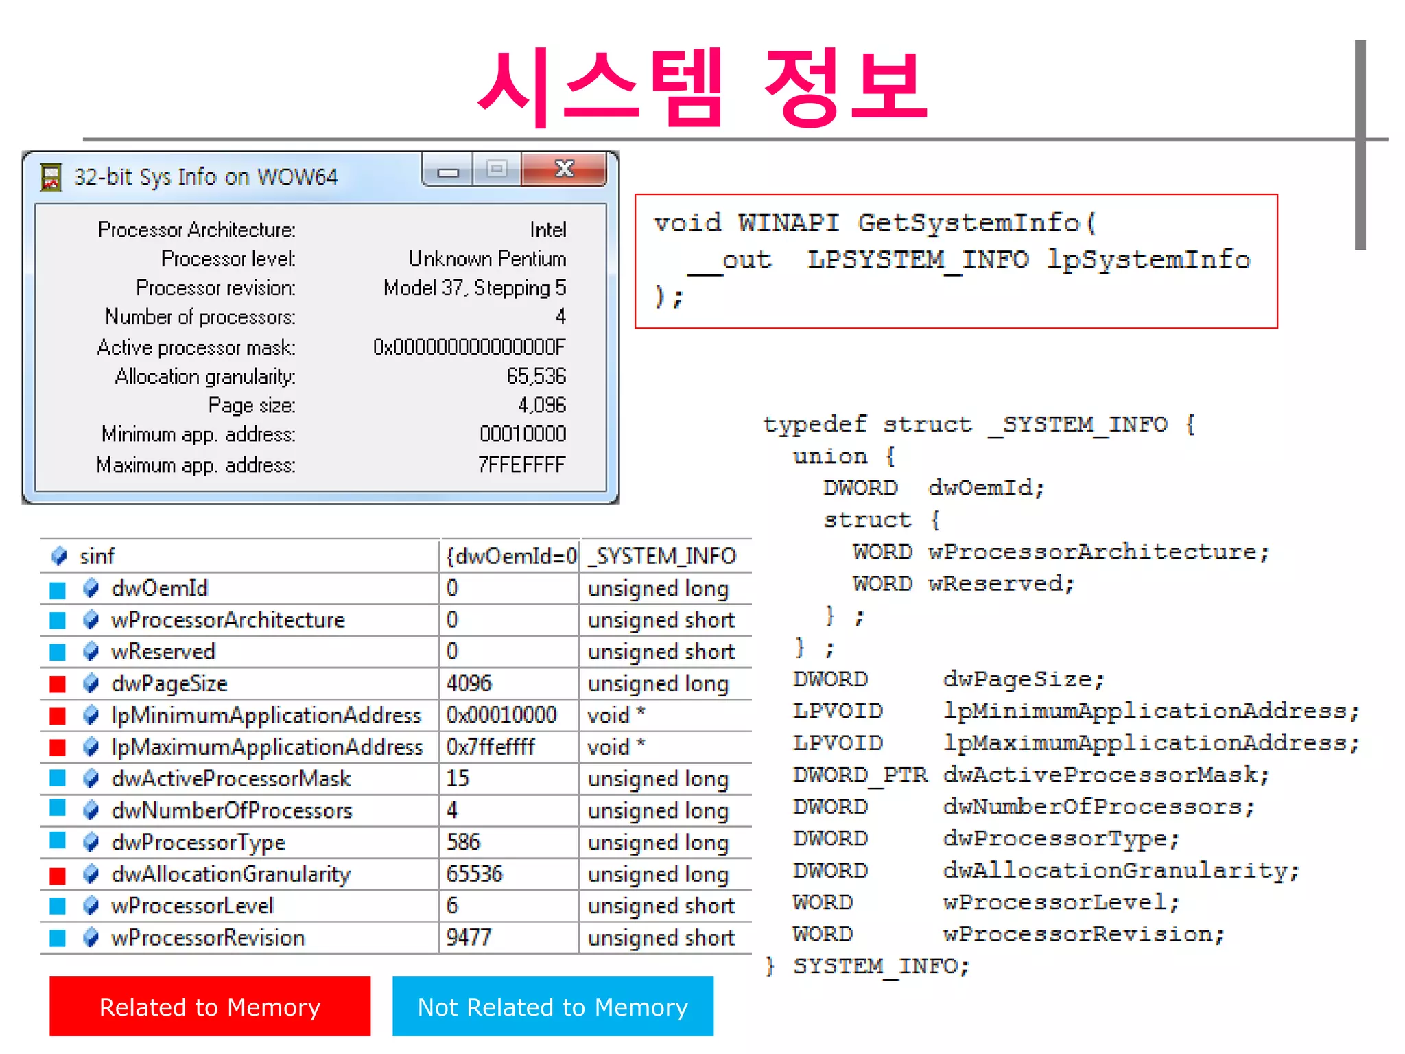
Task: Click the dwAllocationGranularity field icon
Action: 91,874
